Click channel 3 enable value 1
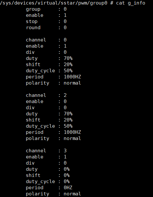This screenshot has height=197, width=153. (x=65, y=157)
